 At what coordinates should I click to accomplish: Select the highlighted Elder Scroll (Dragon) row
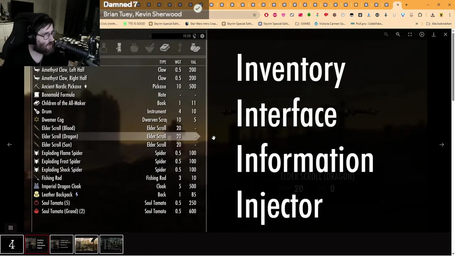click(116, 137)
